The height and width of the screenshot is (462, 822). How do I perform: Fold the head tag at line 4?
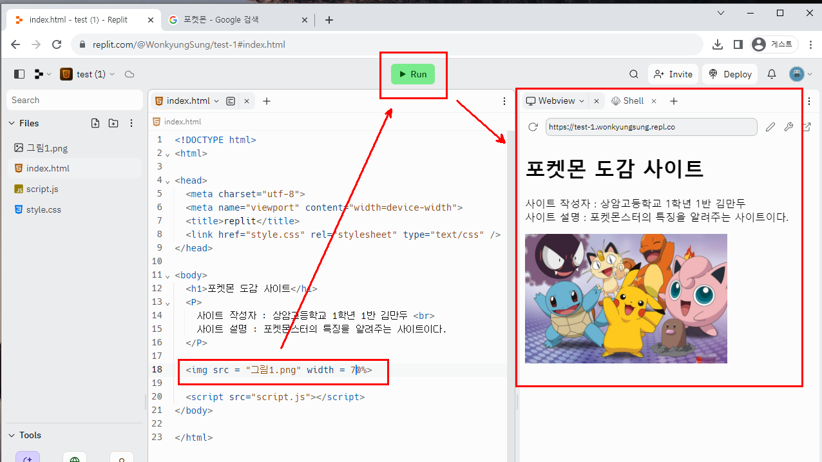pos(167,181)
